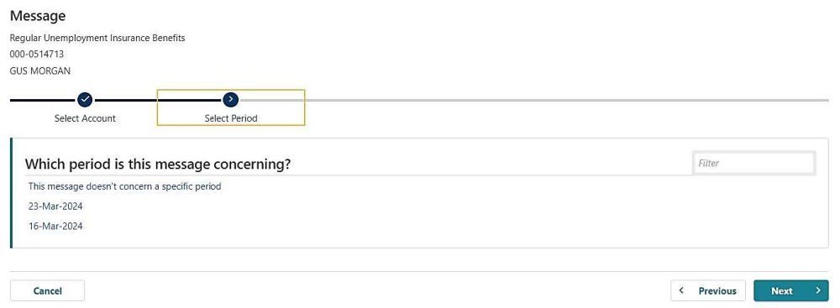Click the claimant name GUS MORGAN
840x308 pixels.
(x=40, y=70)
